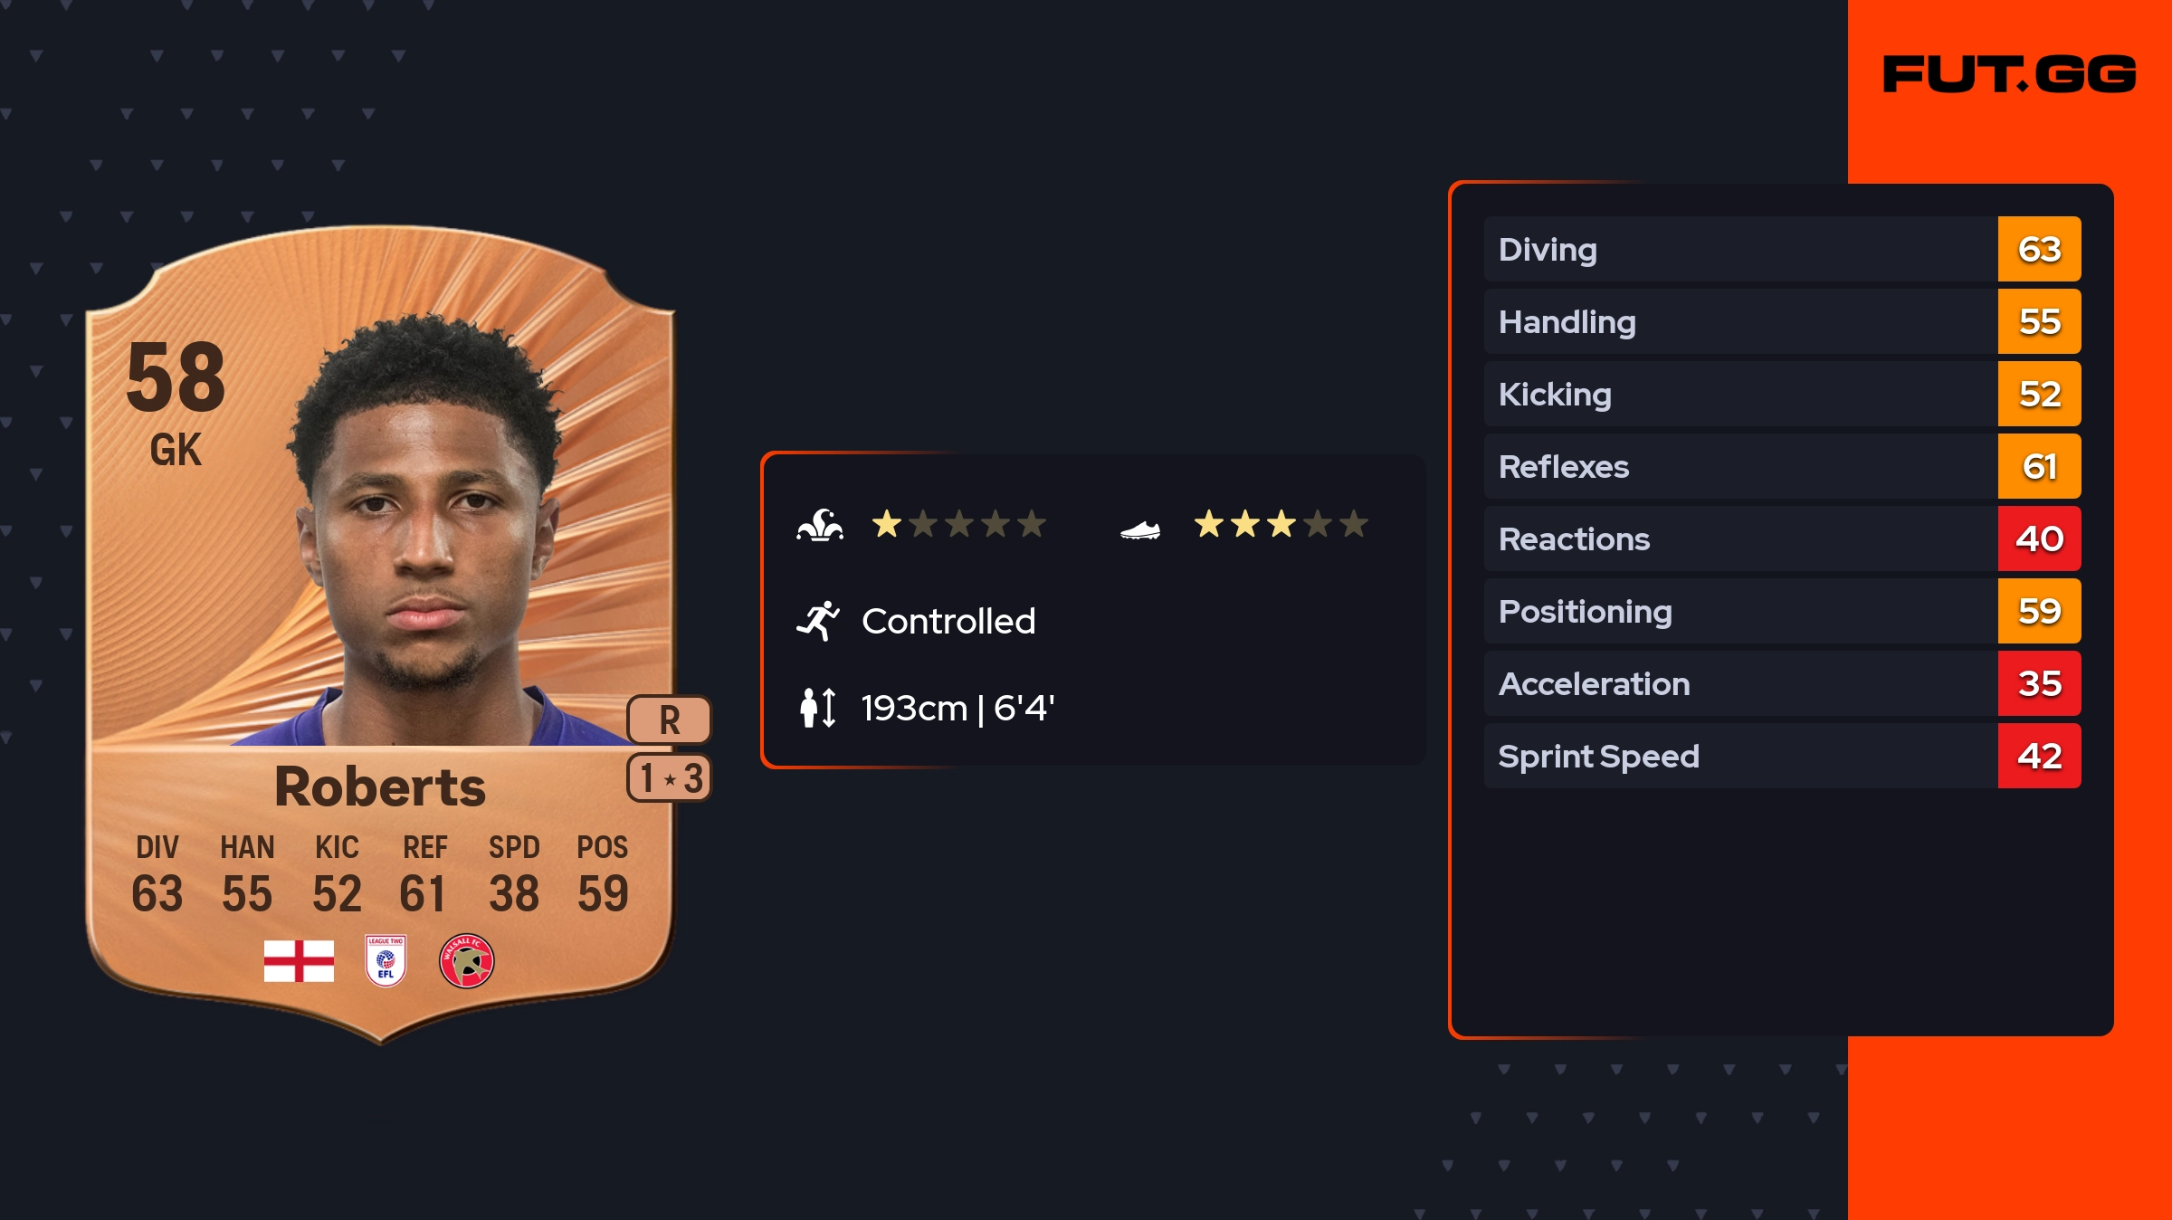Click the Reflexes value 61 box
Viewport: 2172px width, 1220px height.
[x=2039, y=466]
